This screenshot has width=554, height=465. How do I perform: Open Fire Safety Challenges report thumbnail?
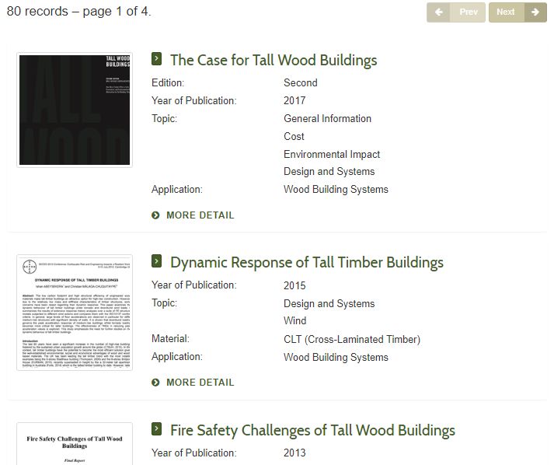75,444
